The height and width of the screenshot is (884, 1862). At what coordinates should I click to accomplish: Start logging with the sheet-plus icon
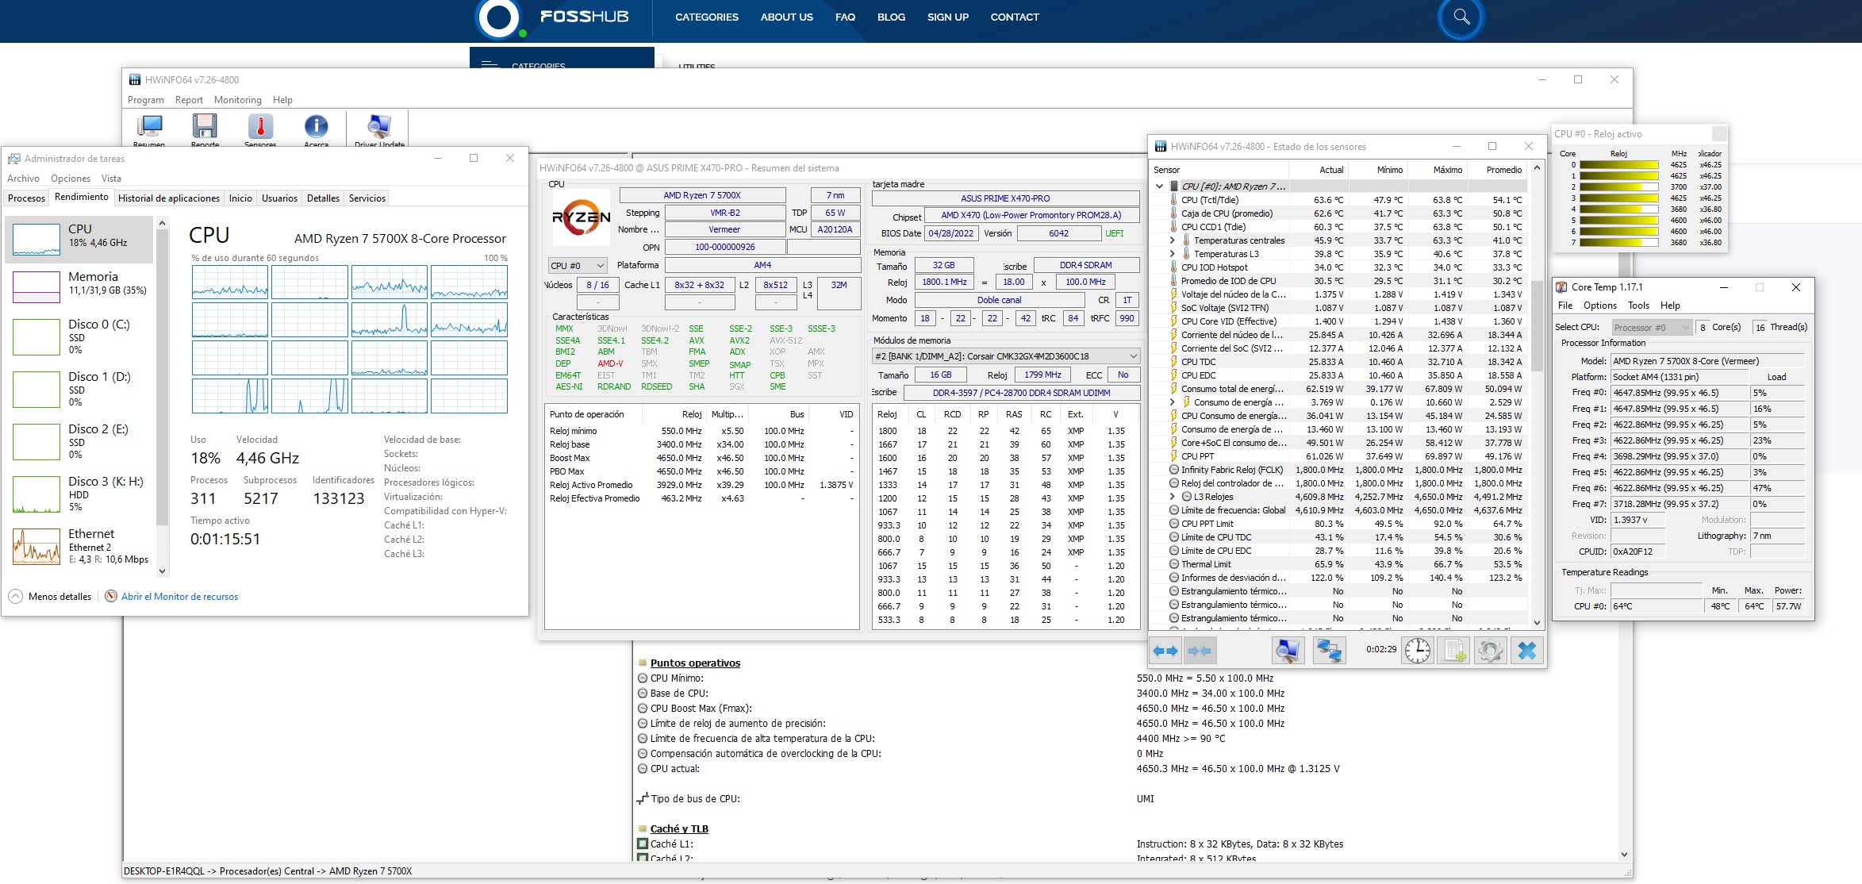1454,651
